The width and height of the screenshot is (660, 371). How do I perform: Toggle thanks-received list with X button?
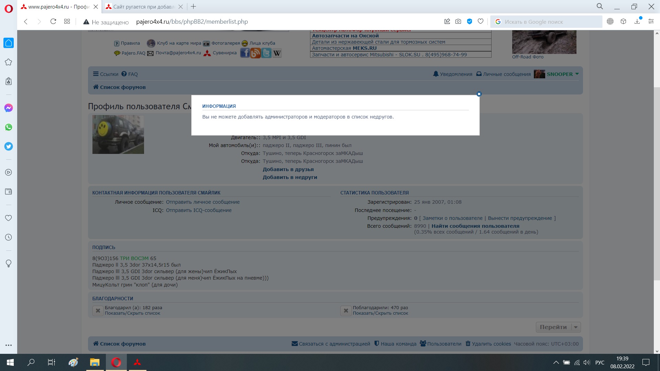346,311
